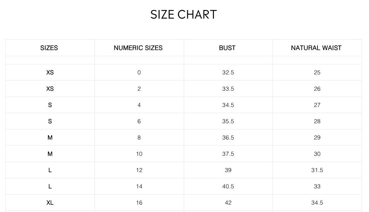The image size is (369, 212).
Task: Click numeric size 10 cell
Action: pyautogui.click(x=139, y=154)
